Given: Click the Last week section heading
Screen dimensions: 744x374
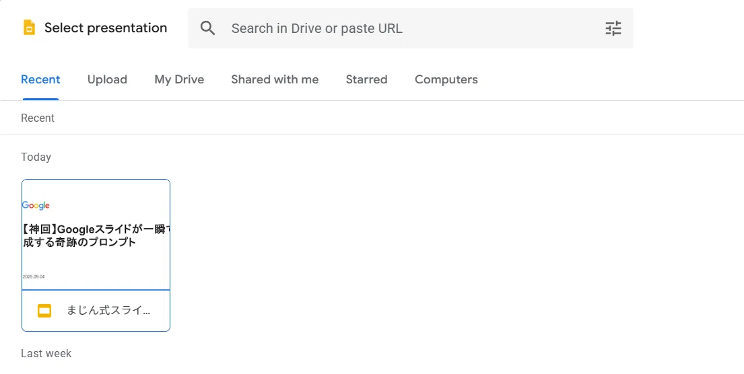Looking at the screenshot, I should pos(46,354).
